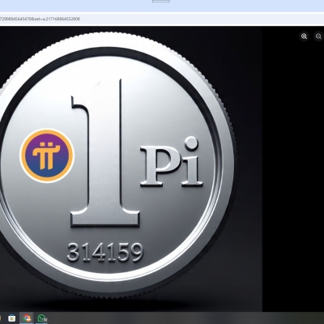This screenshot has width=324, height=324.
Task: Click the WhatsApp notification badge
Action: tap(45, 320)
